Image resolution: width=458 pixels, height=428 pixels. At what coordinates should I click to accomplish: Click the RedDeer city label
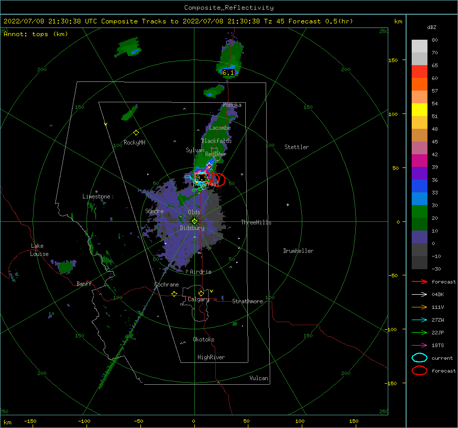point(216,154)
